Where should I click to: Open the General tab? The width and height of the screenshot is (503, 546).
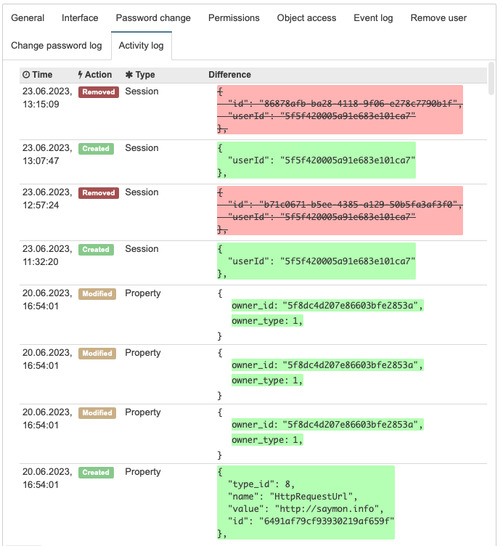click(28, 17)
